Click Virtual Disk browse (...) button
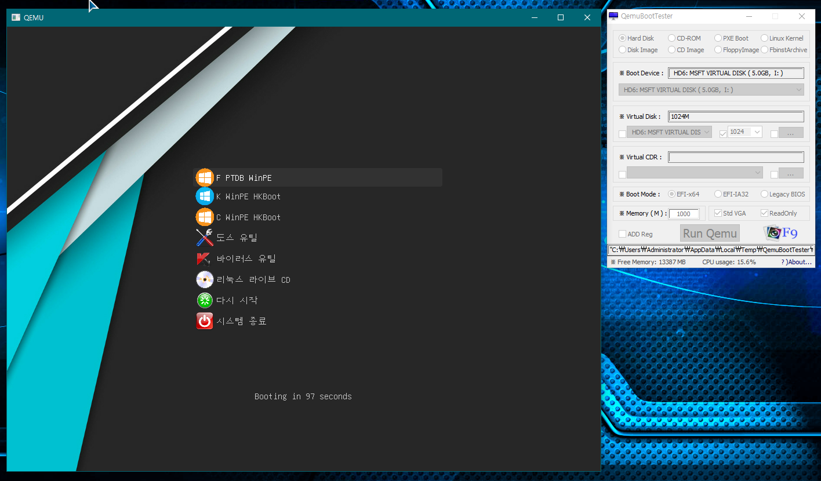 (791, 133)
